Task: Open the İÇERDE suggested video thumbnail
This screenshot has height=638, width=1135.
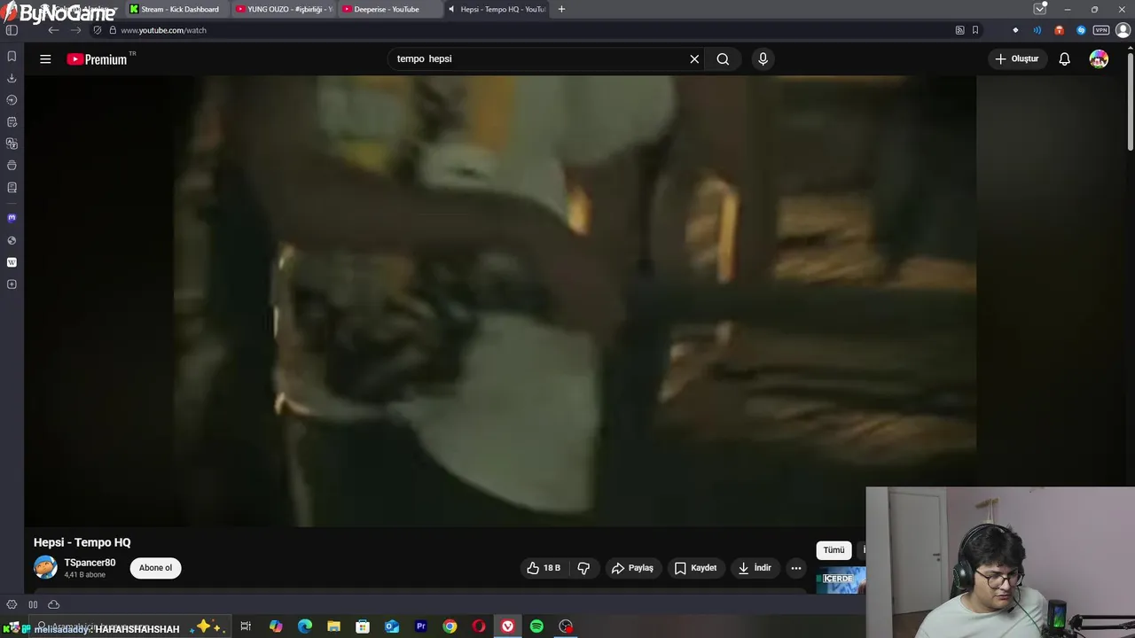Action: [841, 580]
